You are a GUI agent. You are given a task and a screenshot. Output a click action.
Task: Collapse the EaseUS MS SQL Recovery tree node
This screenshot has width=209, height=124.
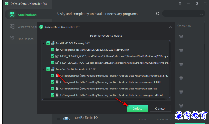[x=43, y=43]
